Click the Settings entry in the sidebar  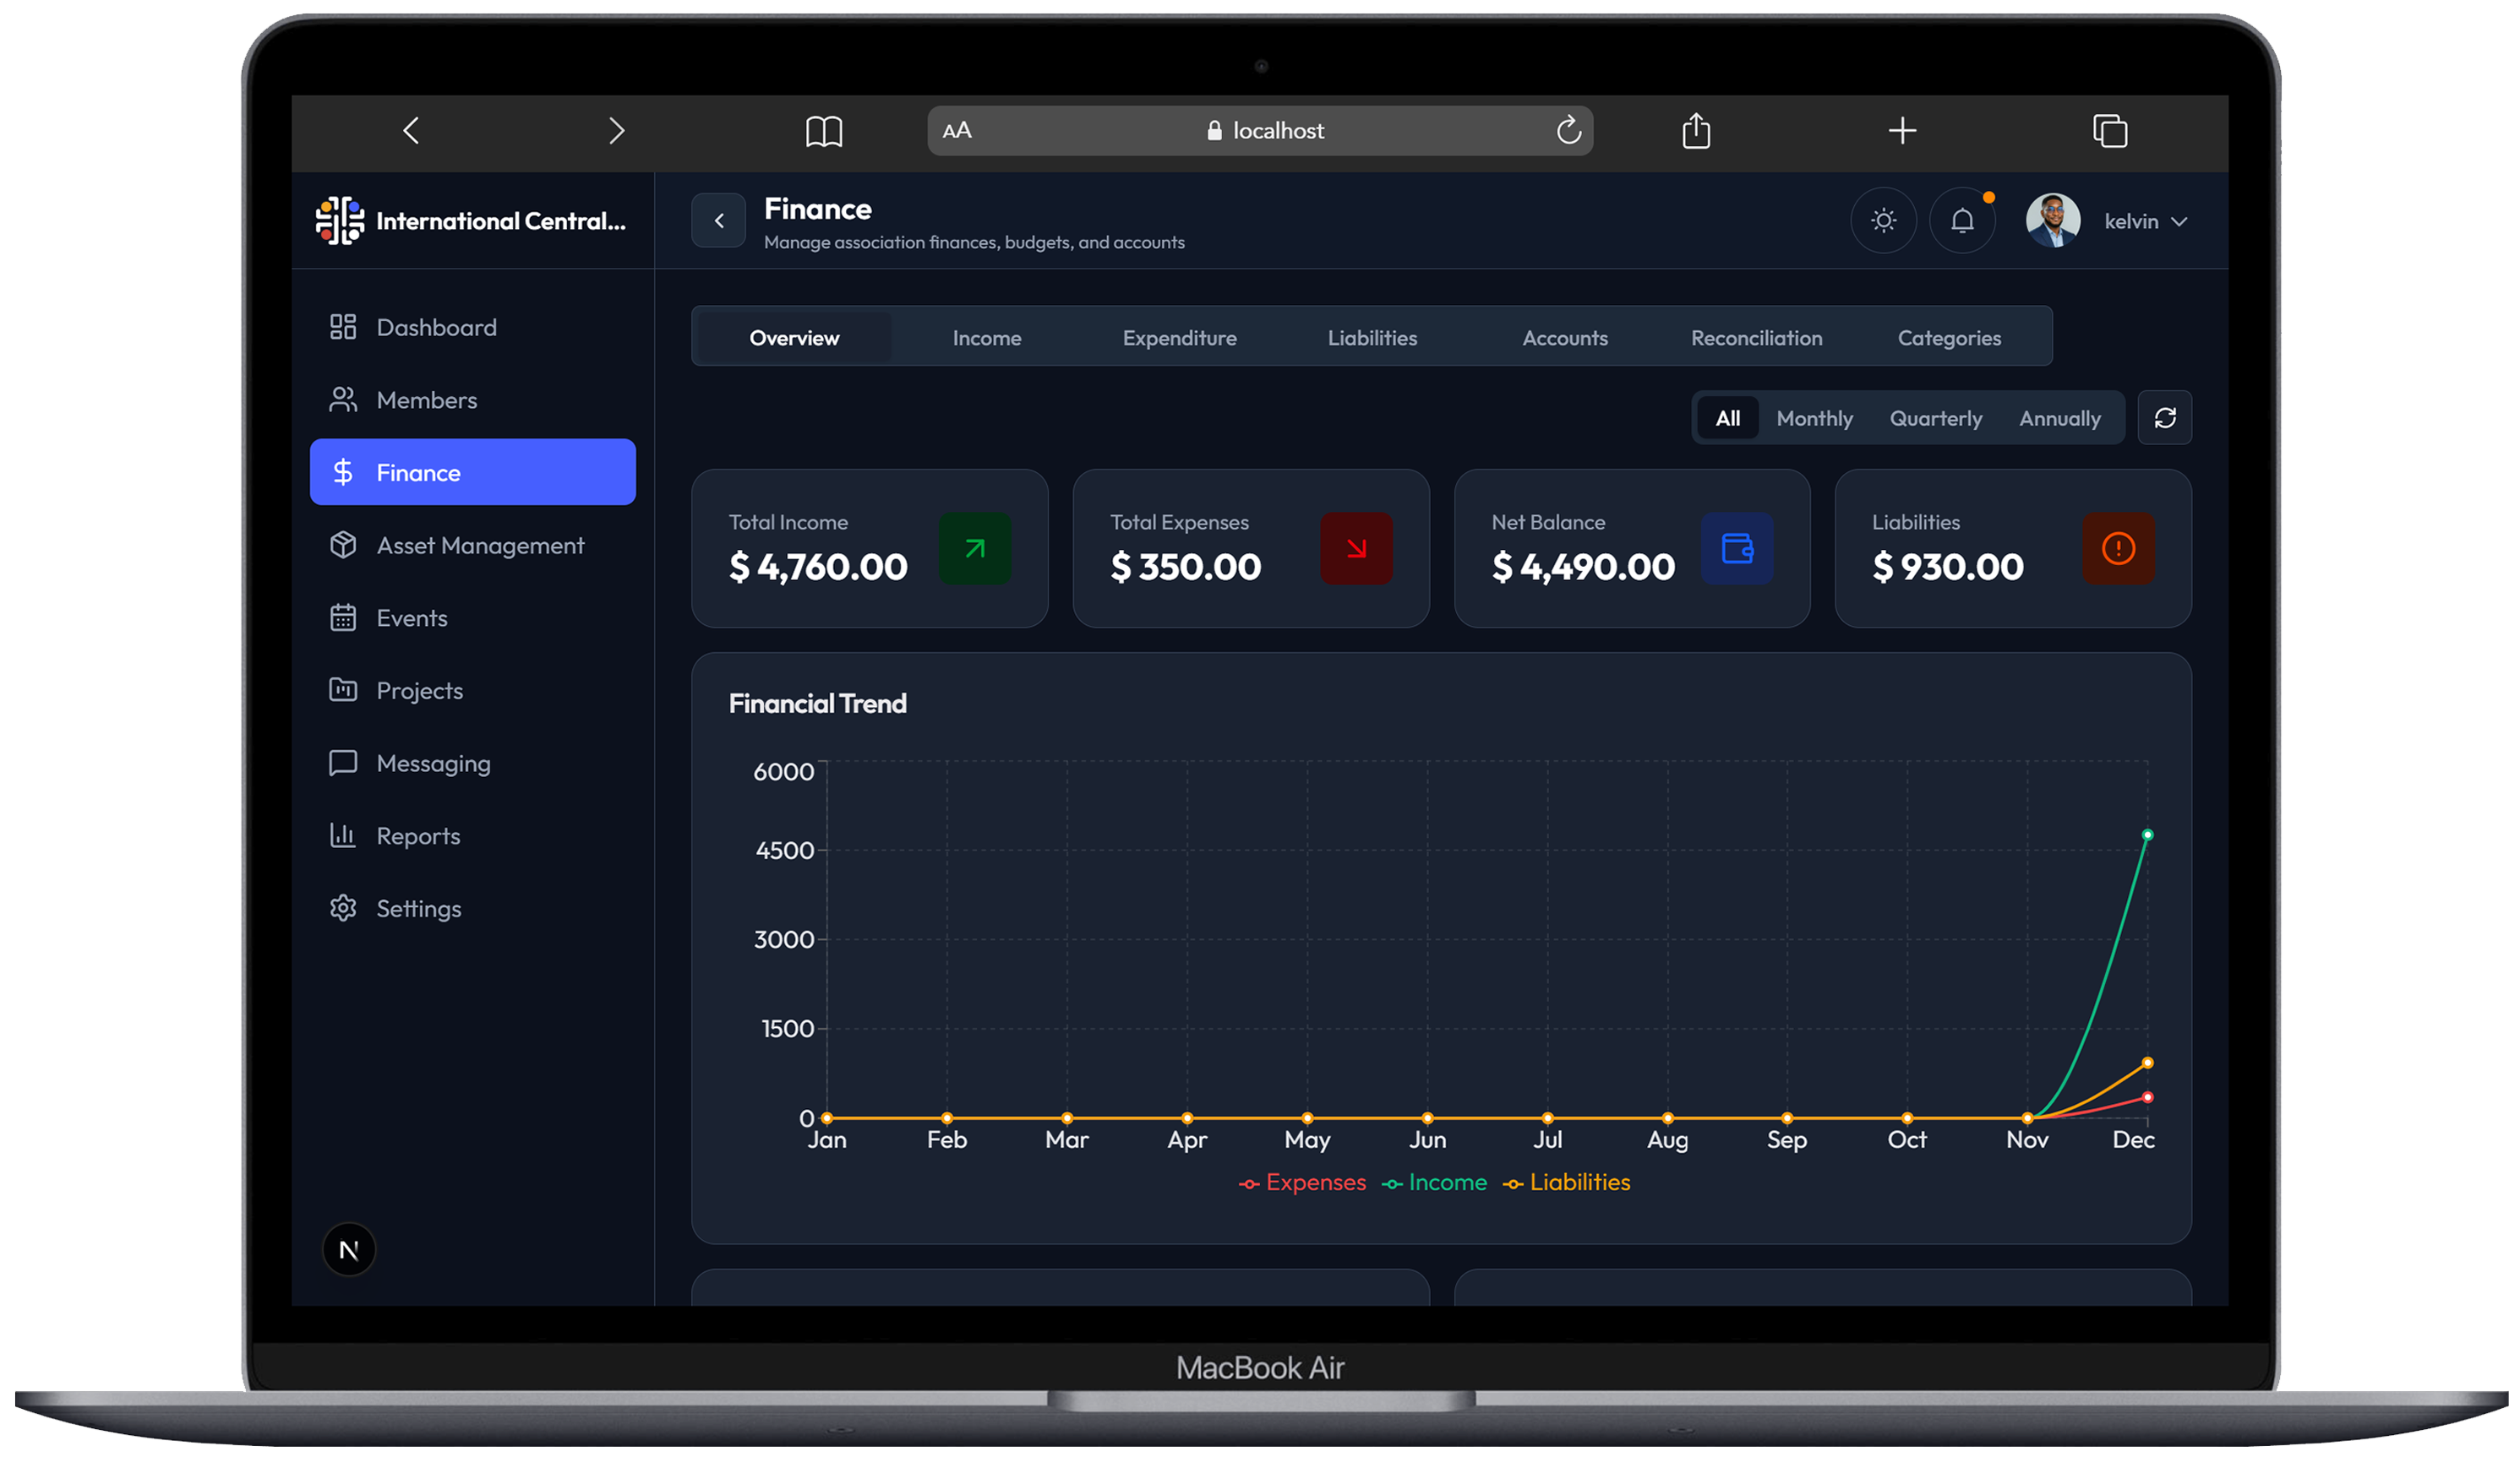pyautogui.click(x=420, y=907)
